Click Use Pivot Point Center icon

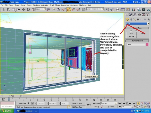(48, 10)
